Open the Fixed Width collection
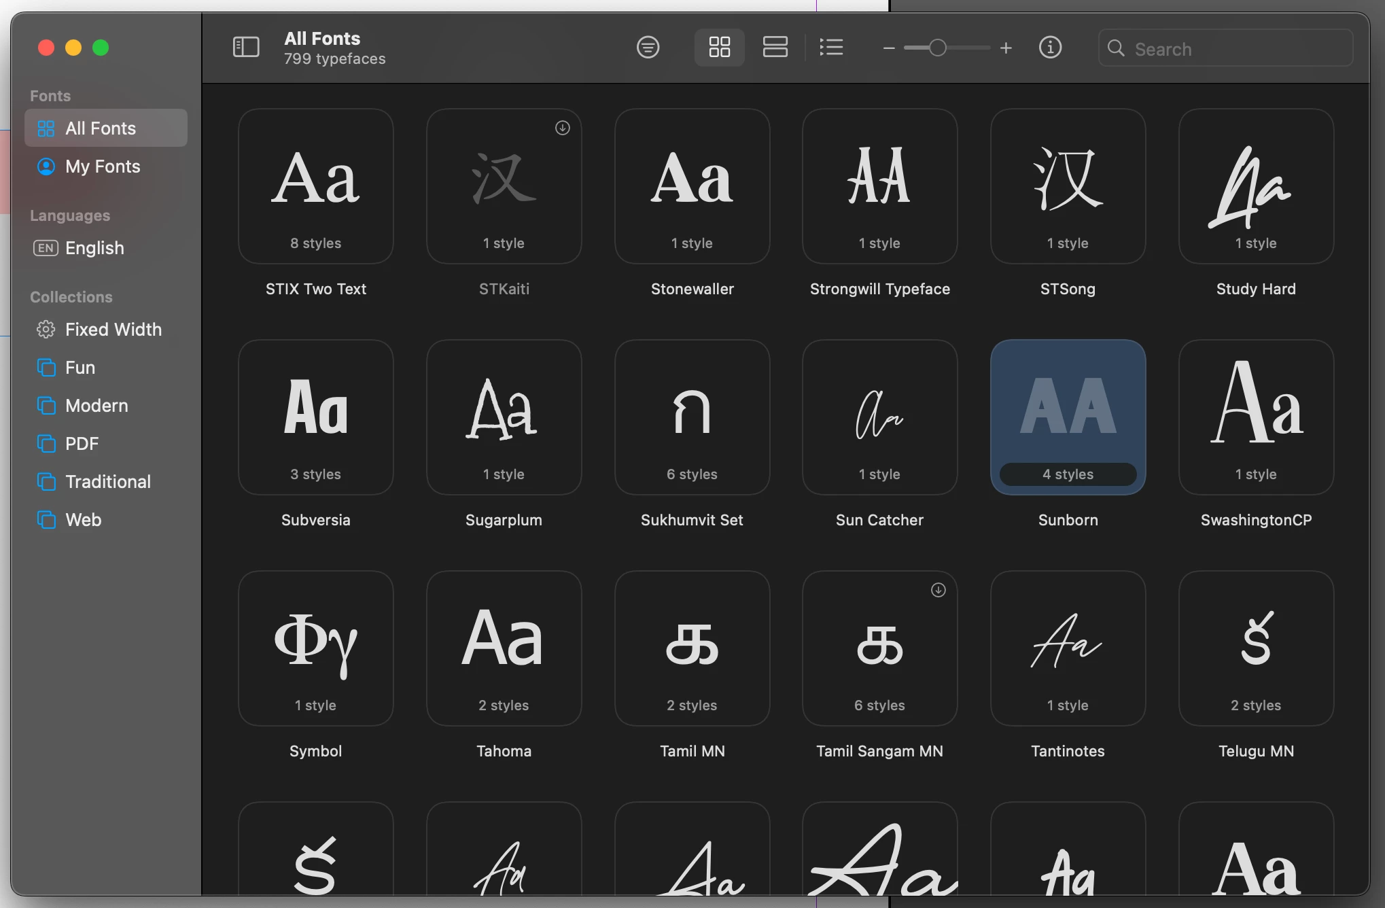1385x908 pixels. (x=113, y=330)
